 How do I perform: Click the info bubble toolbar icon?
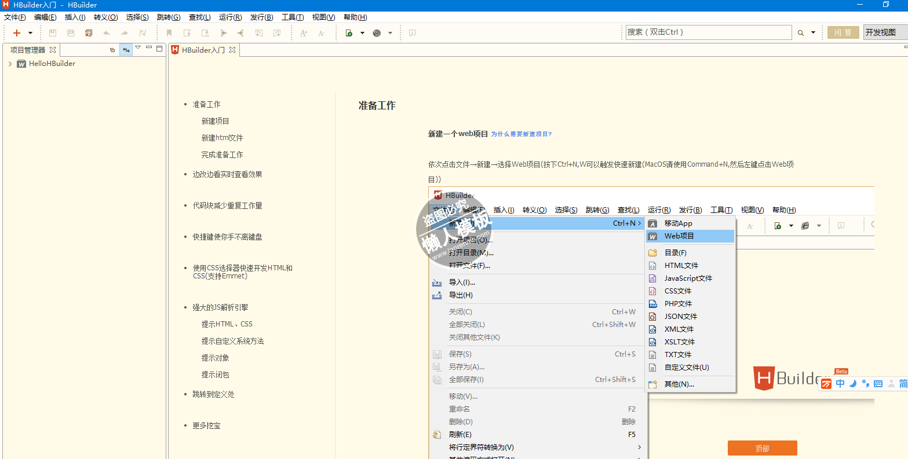412,33
